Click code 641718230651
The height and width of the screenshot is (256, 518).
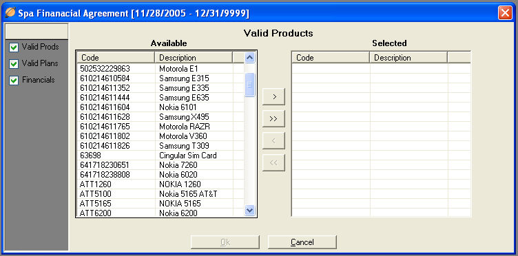click(105, 165)
